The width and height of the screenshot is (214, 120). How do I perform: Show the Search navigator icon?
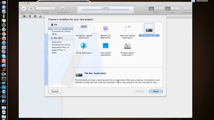click(x=35, y=16)
